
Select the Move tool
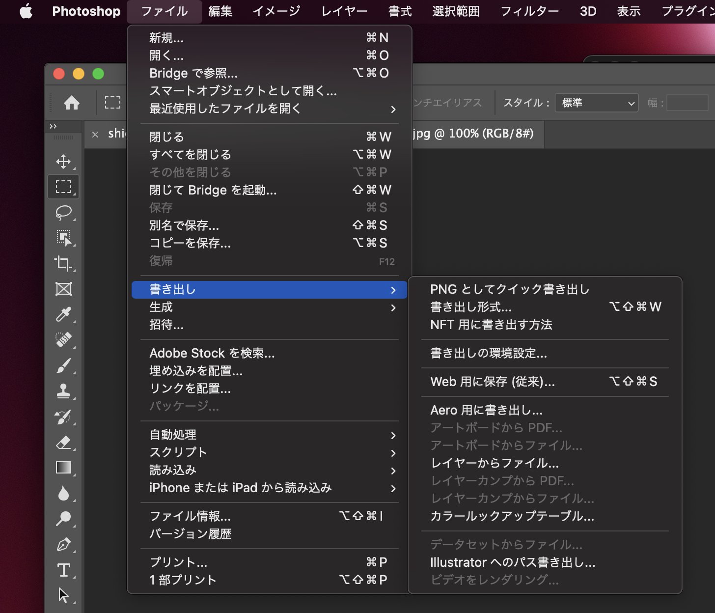[x=63, y=161]
